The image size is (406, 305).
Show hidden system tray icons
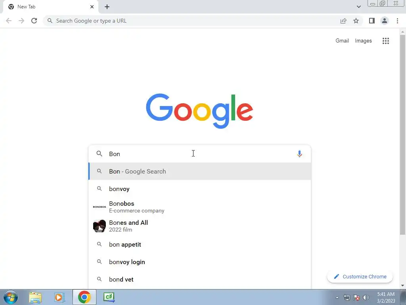pos(337,297)
